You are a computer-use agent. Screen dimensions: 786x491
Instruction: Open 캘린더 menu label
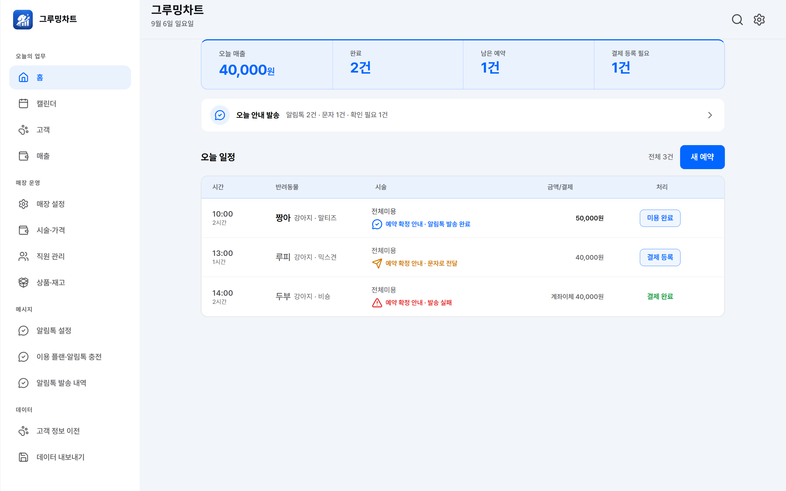point(46,104)
